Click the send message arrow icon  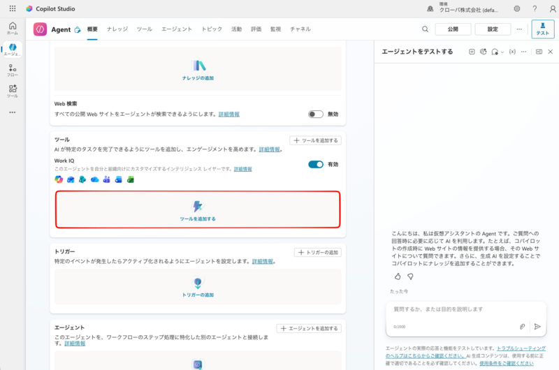click(x=537, y=327)
